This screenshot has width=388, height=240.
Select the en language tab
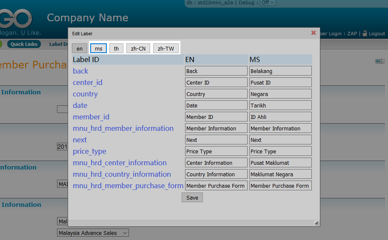point(80,48)
